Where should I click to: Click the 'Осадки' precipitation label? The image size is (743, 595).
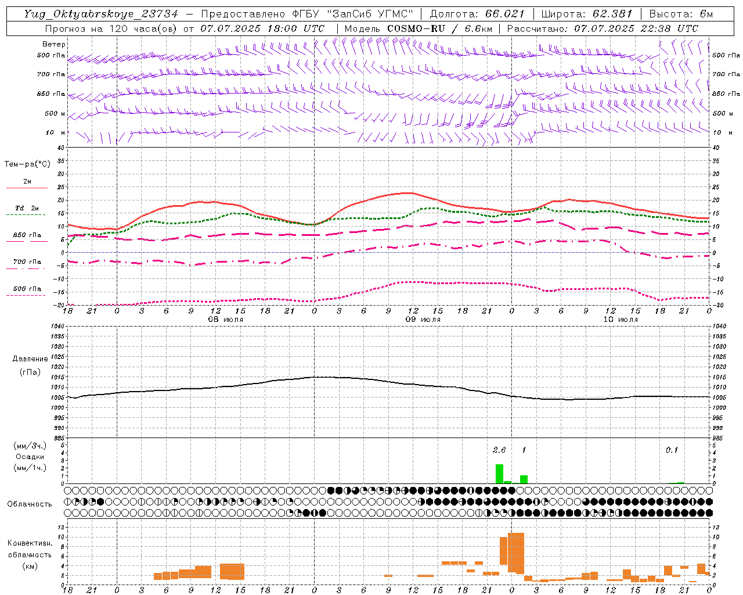pyautogui.click(x=30, y=457)
